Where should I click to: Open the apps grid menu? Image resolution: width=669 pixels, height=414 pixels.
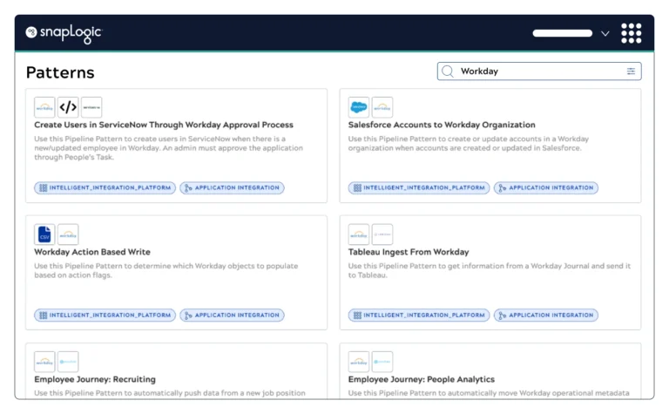[x=631, y=33]
